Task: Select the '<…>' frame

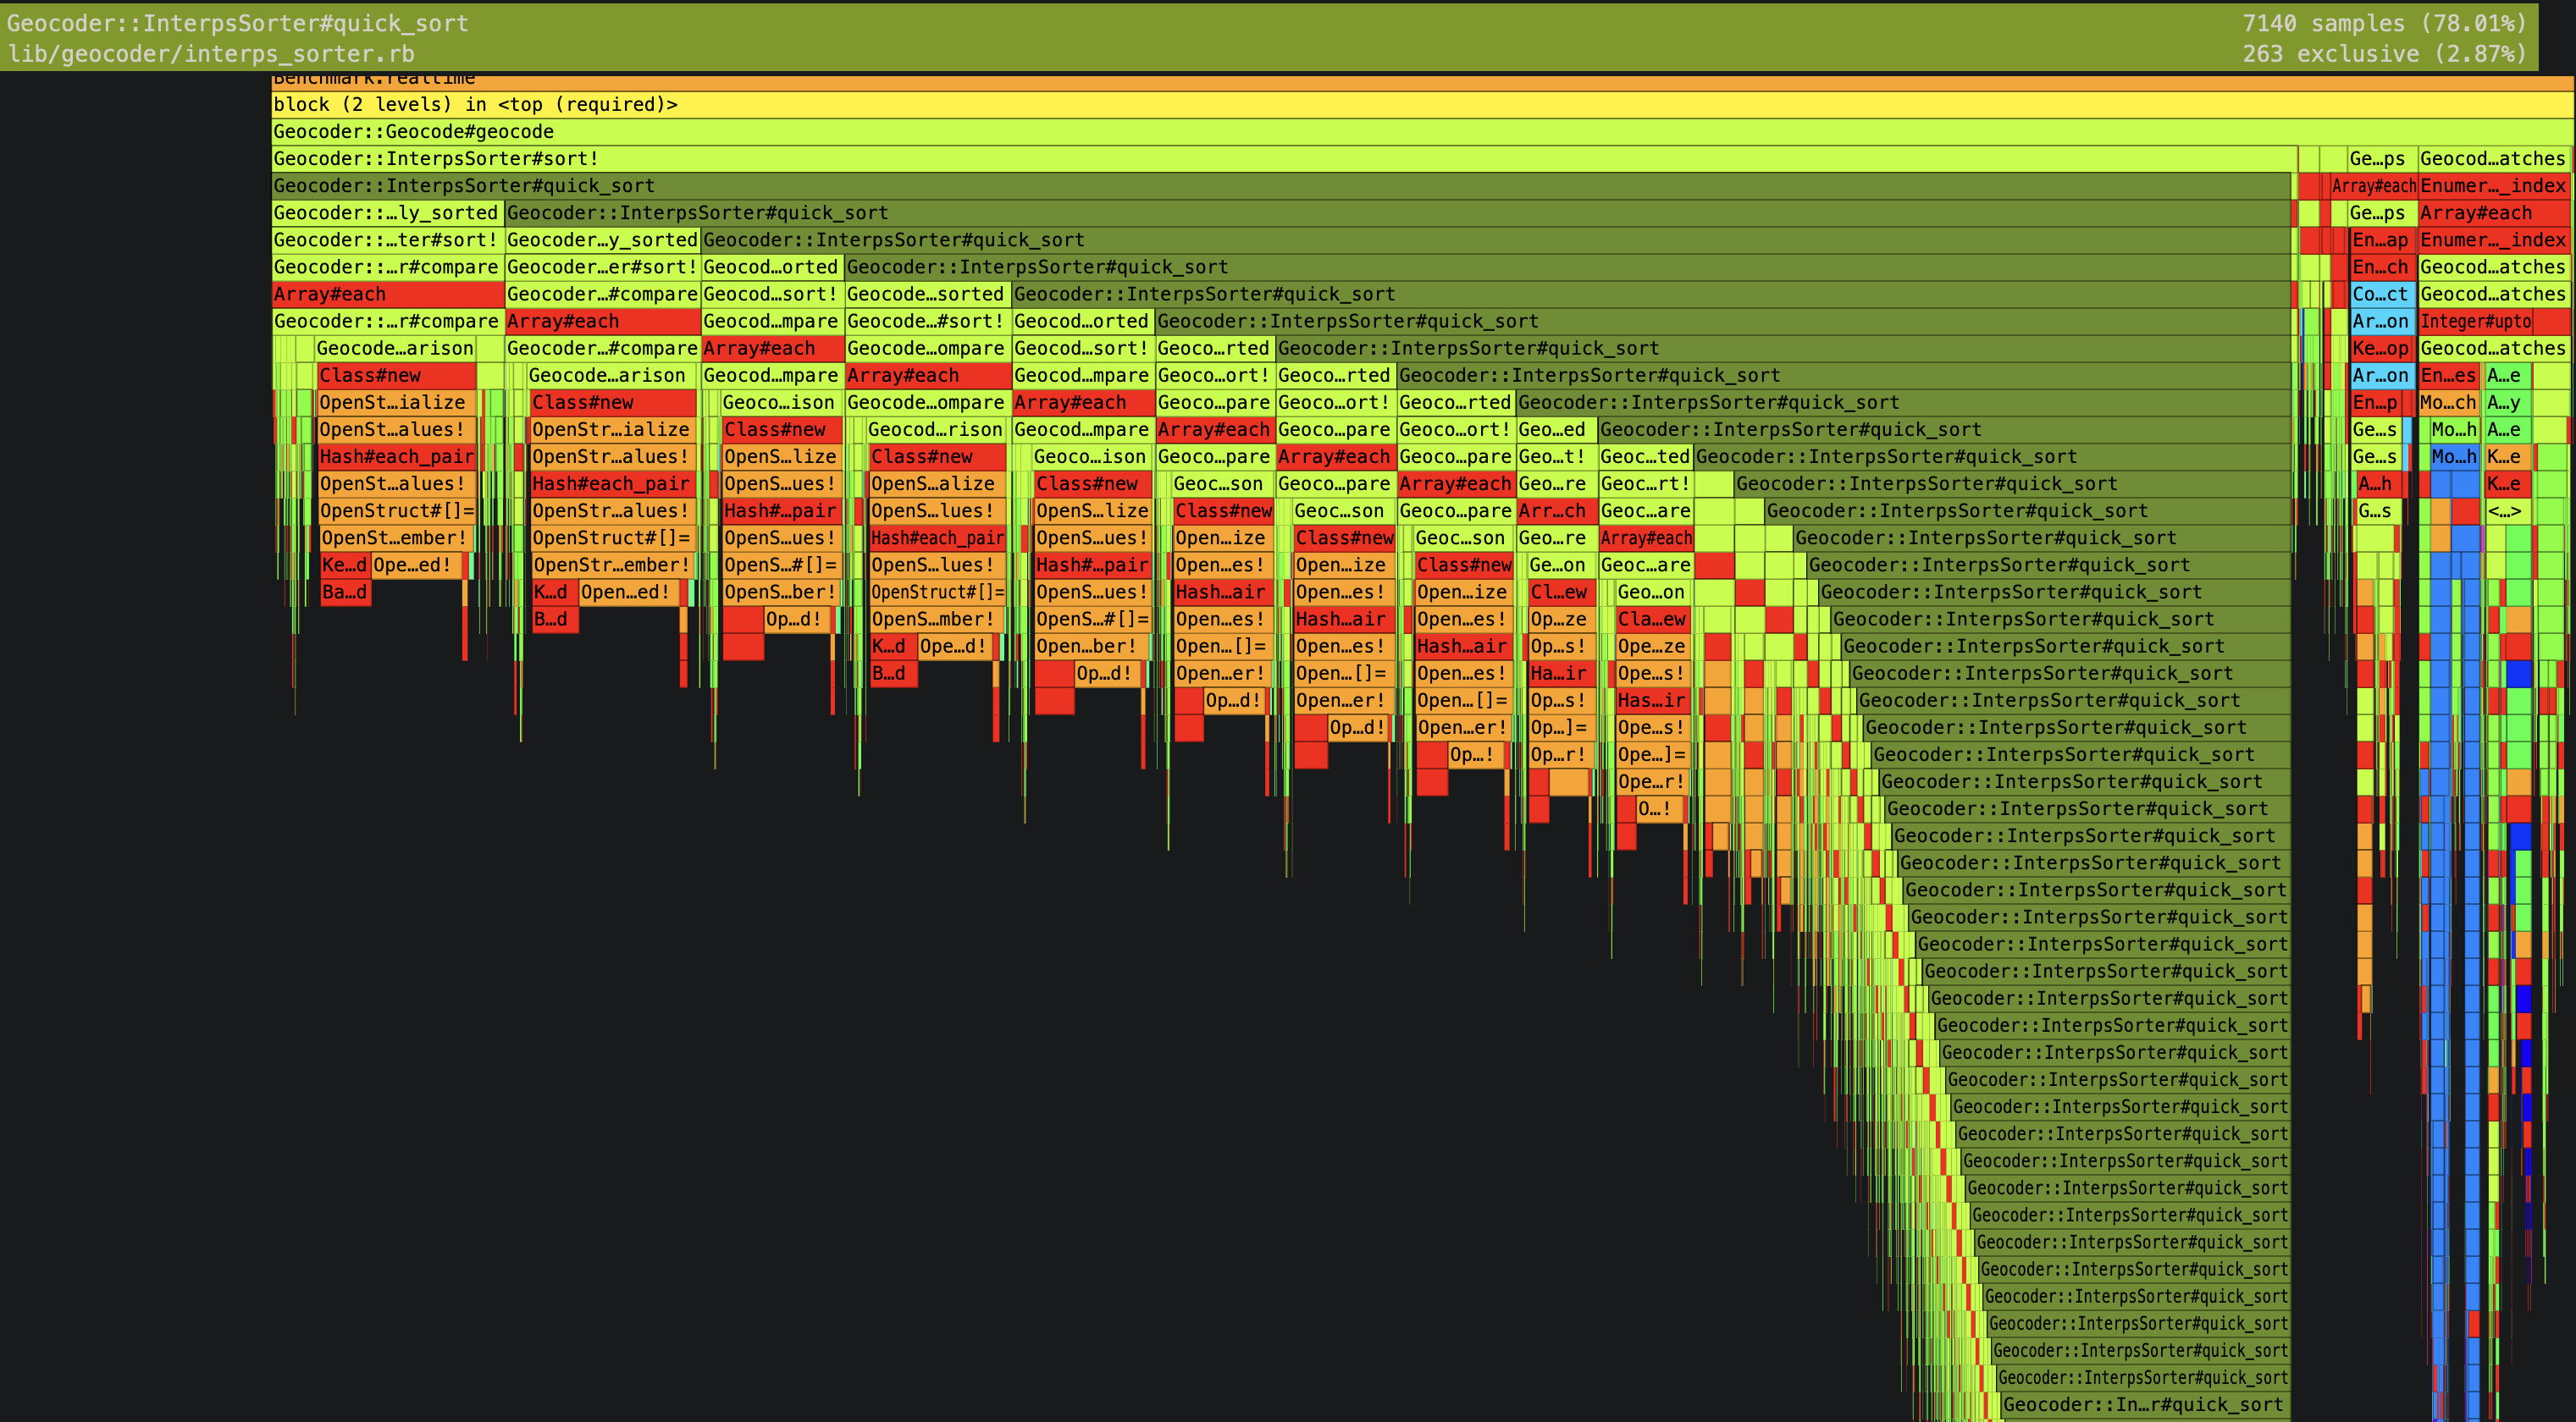Action: [2507, 510]
